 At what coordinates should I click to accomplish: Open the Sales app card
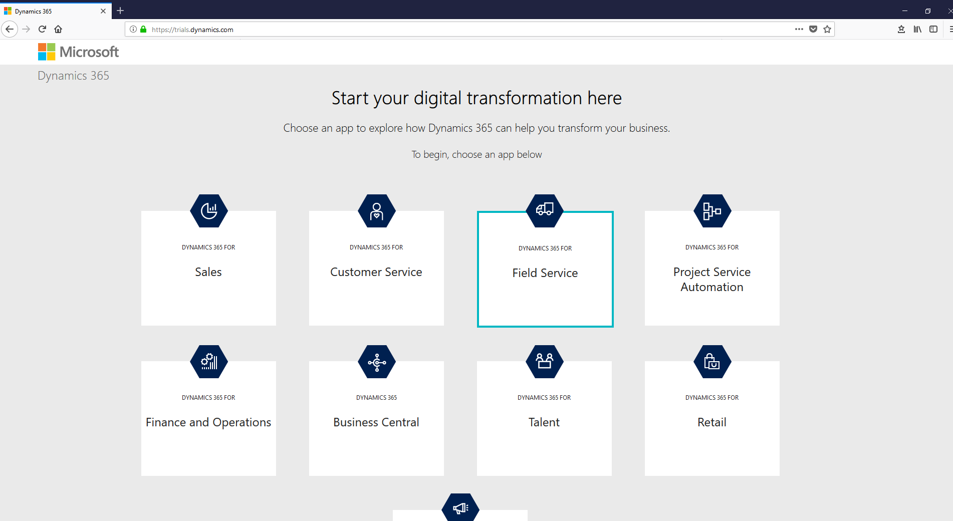point(208,268)
